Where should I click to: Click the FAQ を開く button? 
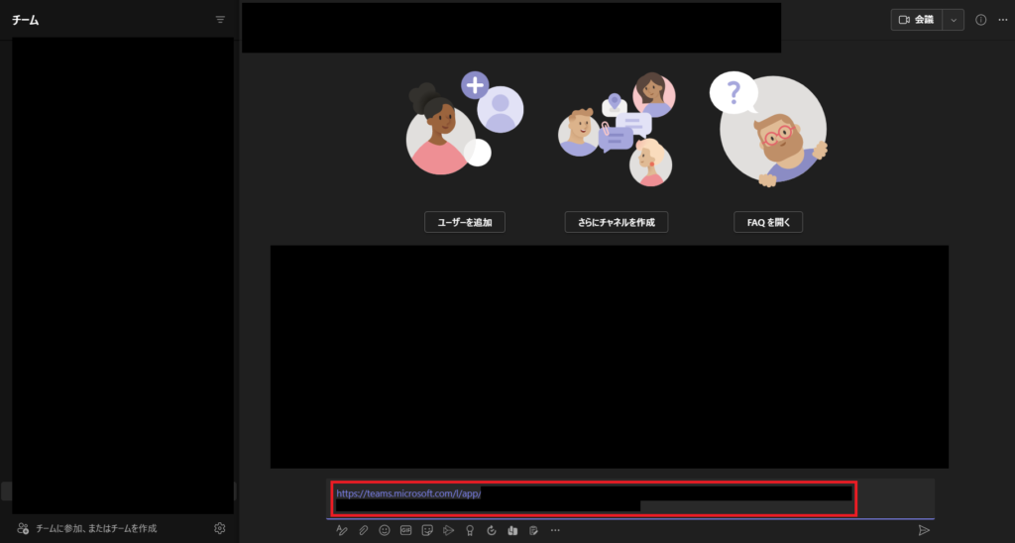point(768,222)
